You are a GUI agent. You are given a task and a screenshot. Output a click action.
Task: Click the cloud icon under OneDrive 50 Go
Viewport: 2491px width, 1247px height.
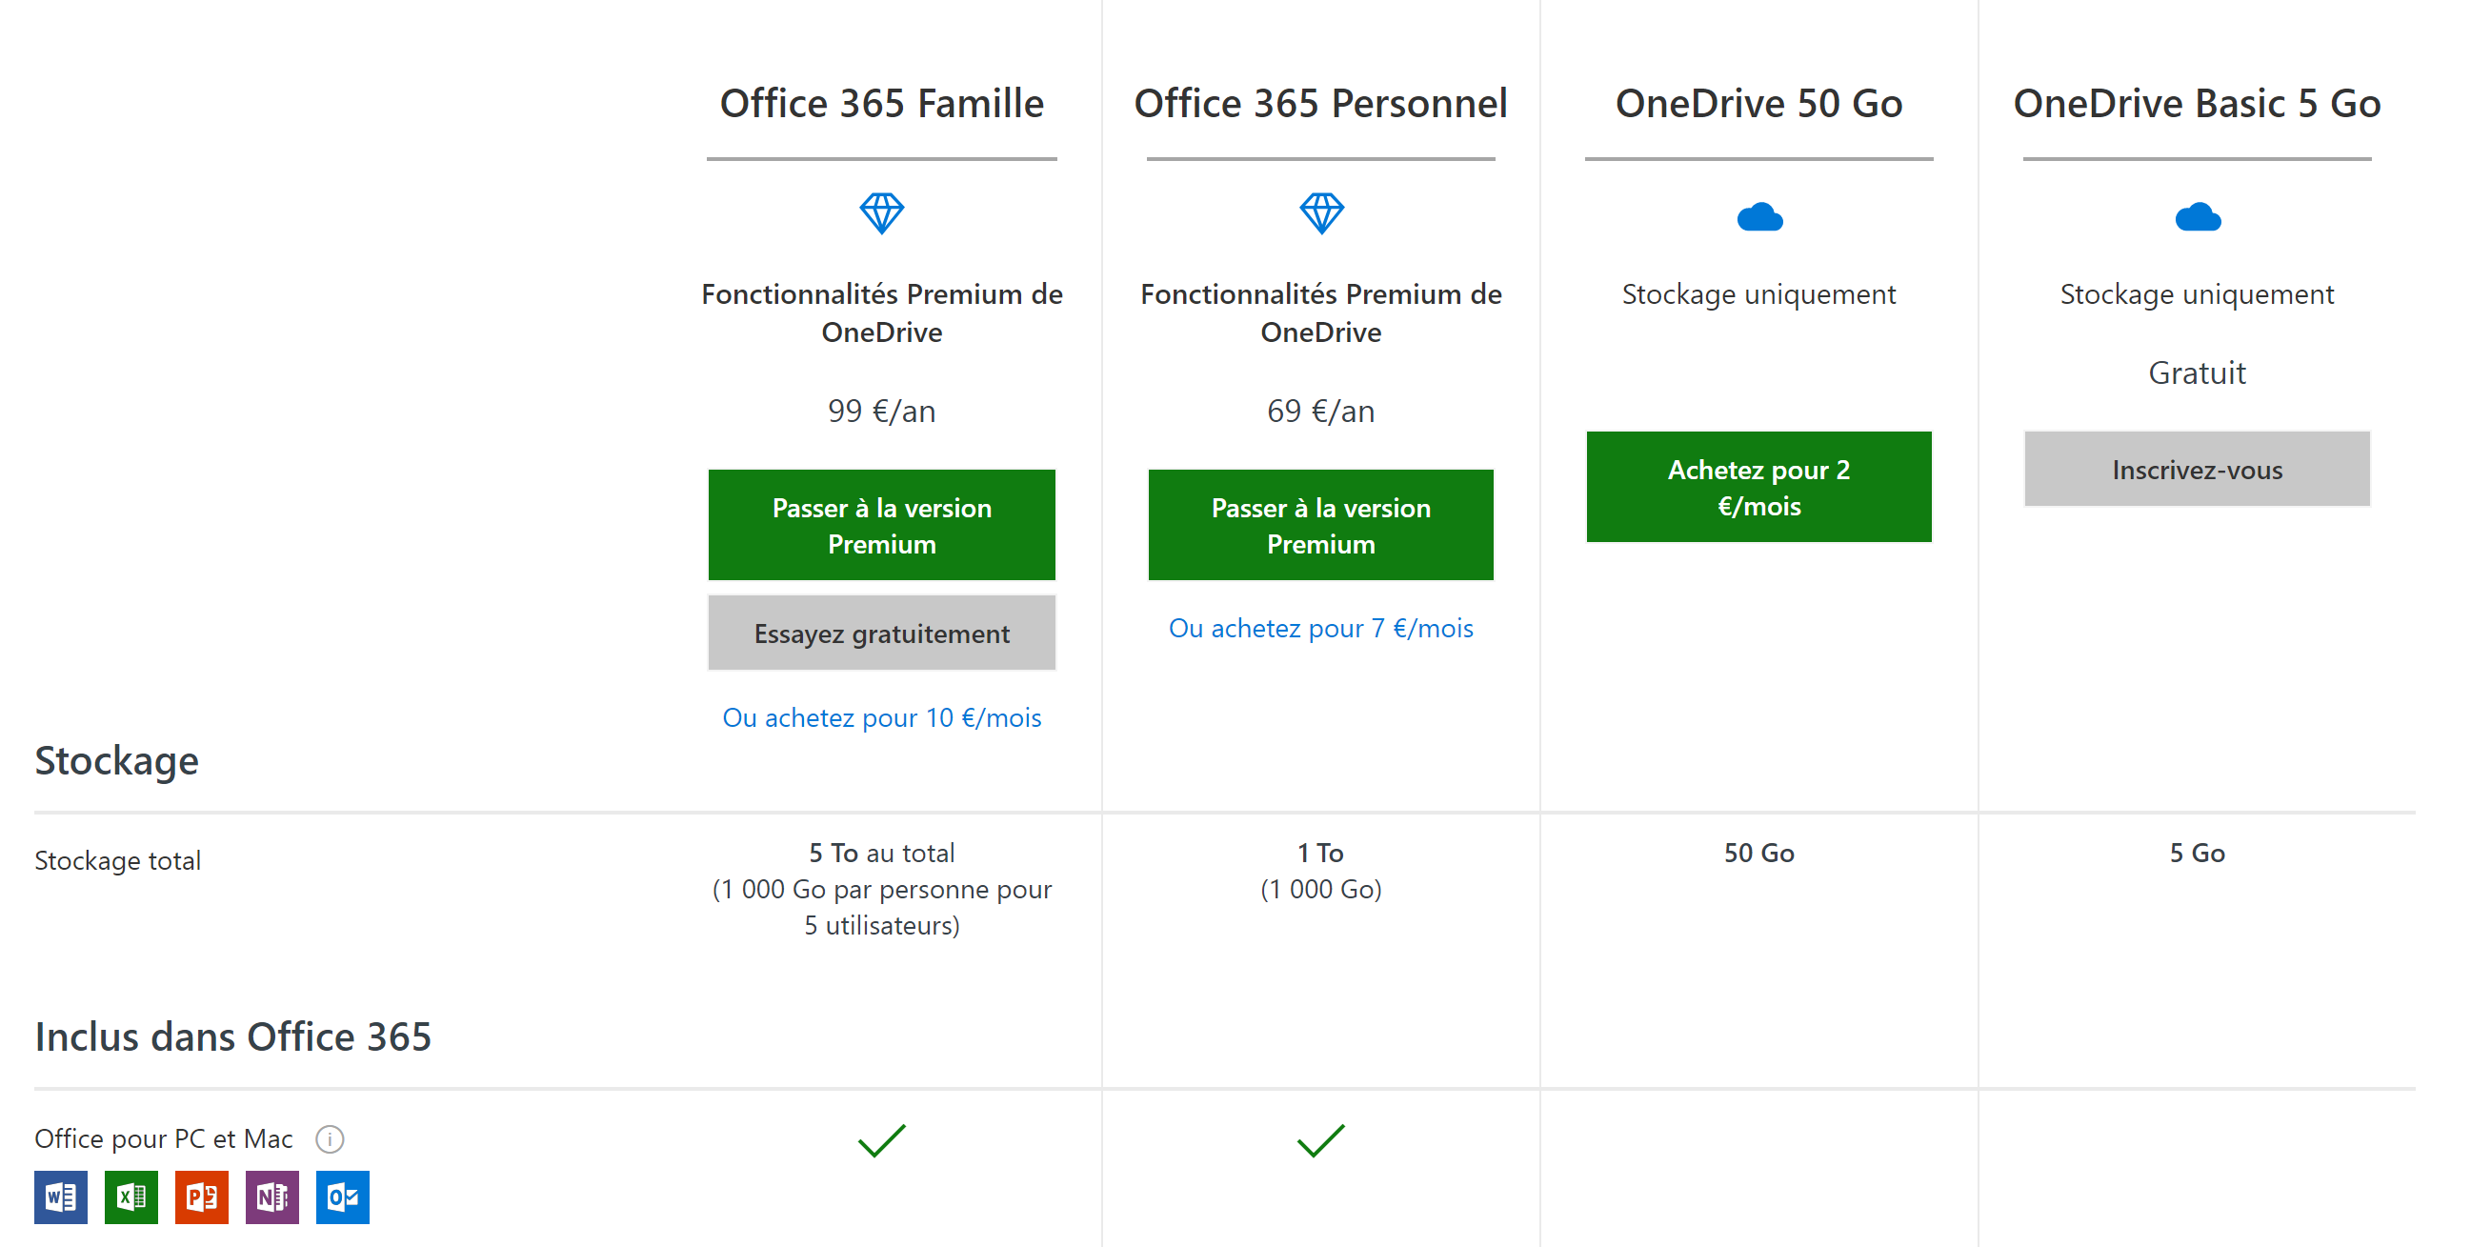click(1759, 216)
